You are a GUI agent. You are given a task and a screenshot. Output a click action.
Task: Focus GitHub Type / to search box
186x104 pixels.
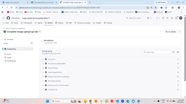[x=135, y=18]
